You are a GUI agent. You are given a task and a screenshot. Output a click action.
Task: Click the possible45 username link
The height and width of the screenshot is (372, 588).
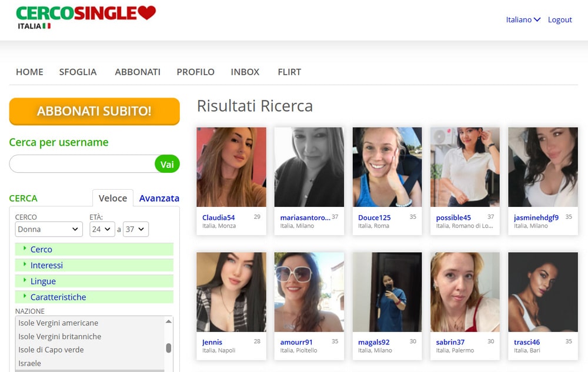453,217
